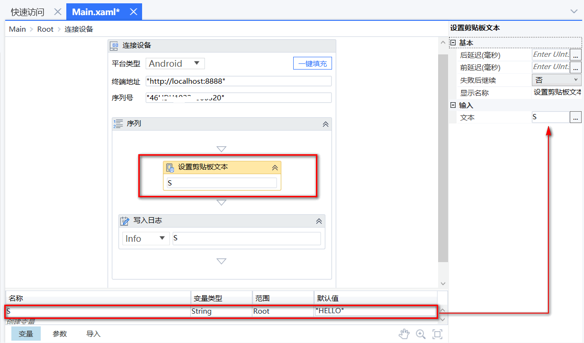Collapse the 输入 property group
584x343 pixels.
[453, 106]
